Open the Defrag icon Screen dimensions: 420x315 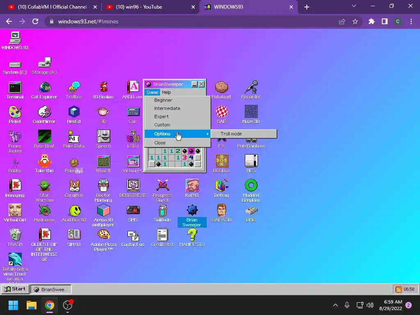221,189
